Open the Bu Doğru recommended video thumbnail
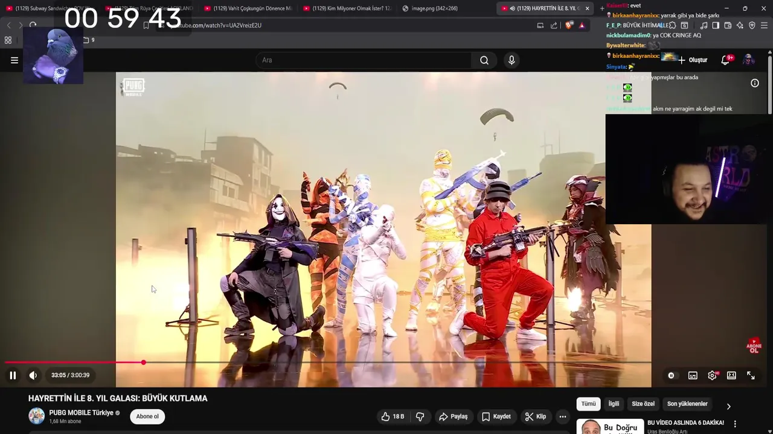The height and width of the screenshot is (434, 773). (x=610, y=427)
